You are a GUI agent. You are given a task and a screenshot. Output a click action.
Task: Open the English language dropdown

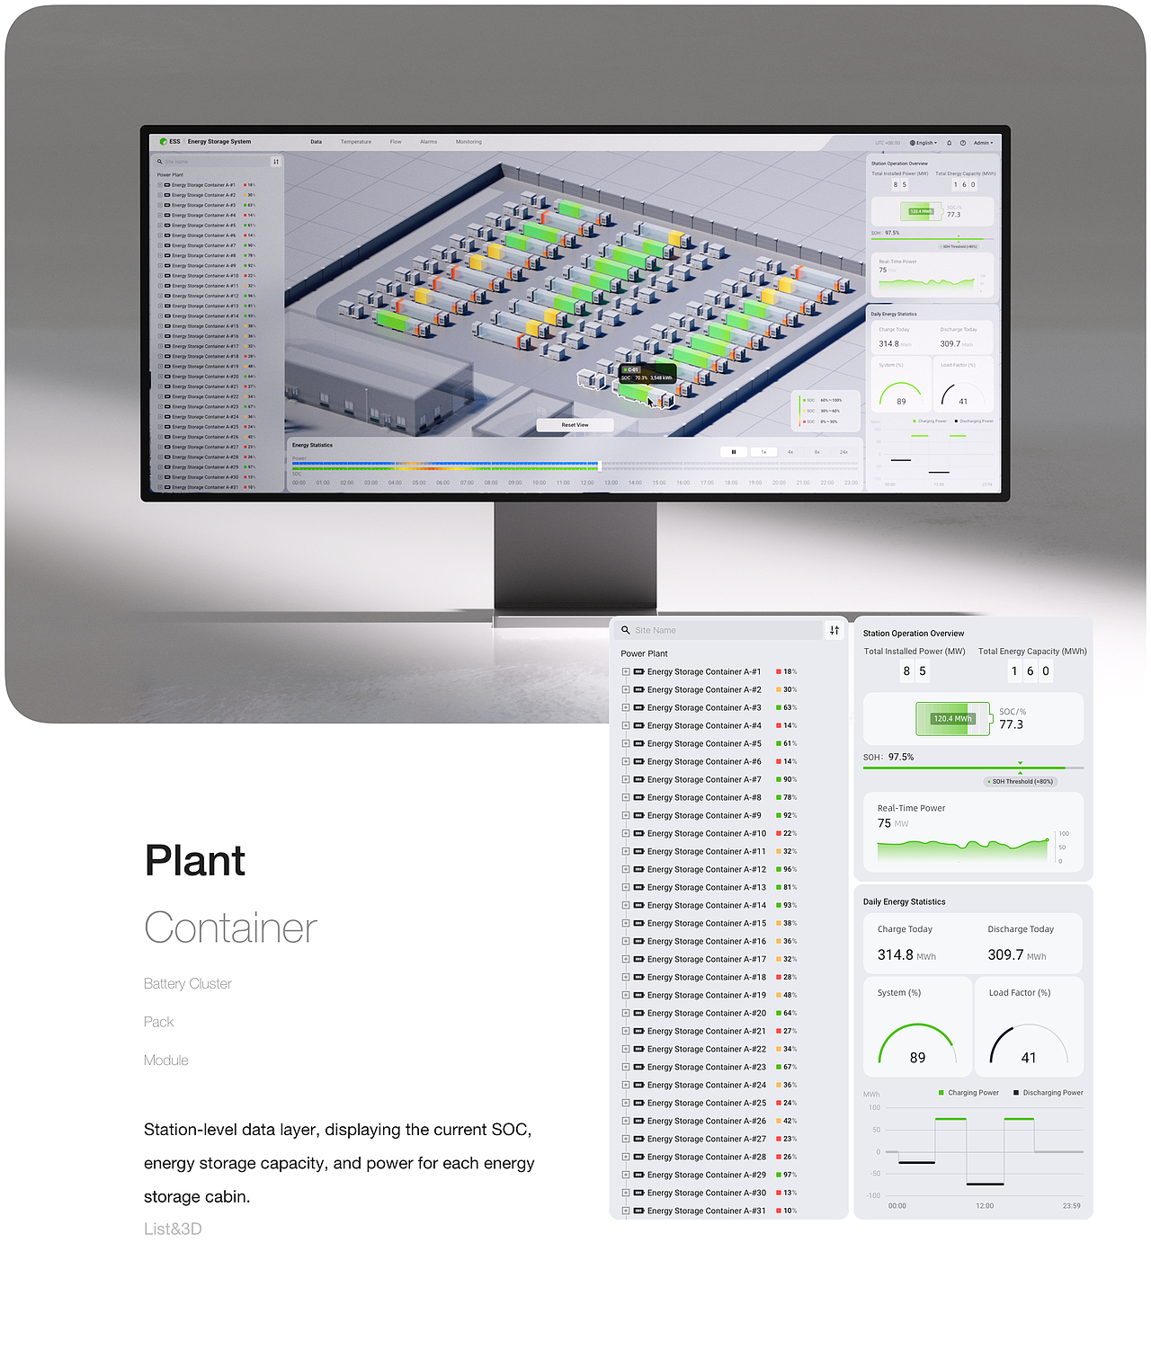(923, 142)
